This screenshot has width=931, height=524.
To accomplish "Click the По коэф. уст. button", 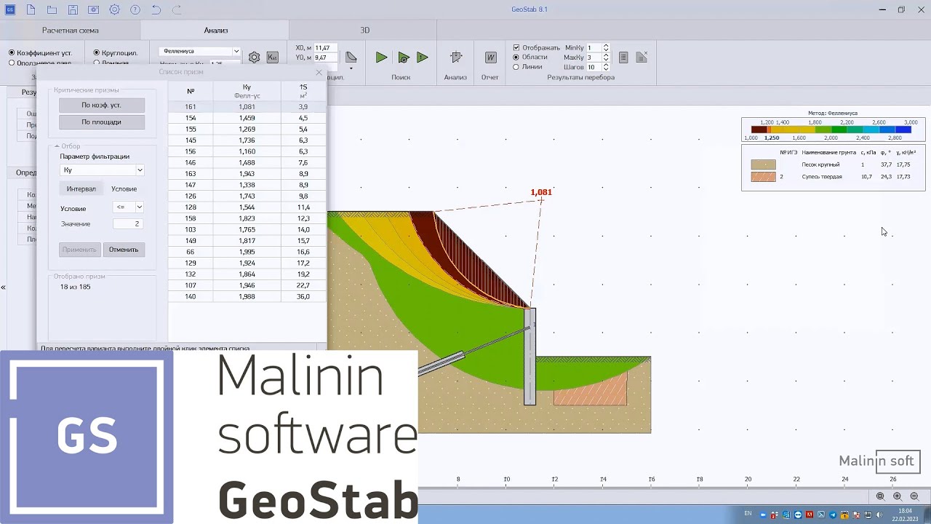I will coord(102,106).
